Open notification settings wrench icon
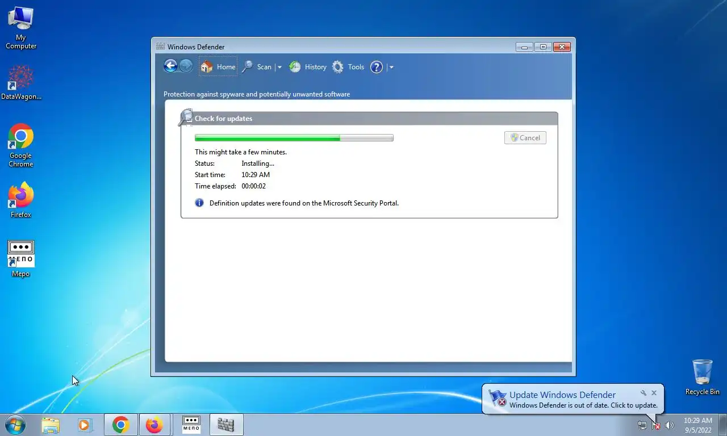 [x=644, y=393]
